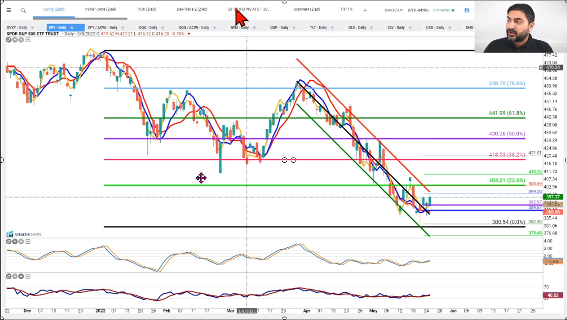Click the plus-box icon in the bottom indicator pane

pyautogui.click(x=28, y=276)
